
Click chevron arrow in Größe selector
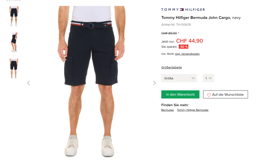[x=193, y=78]
